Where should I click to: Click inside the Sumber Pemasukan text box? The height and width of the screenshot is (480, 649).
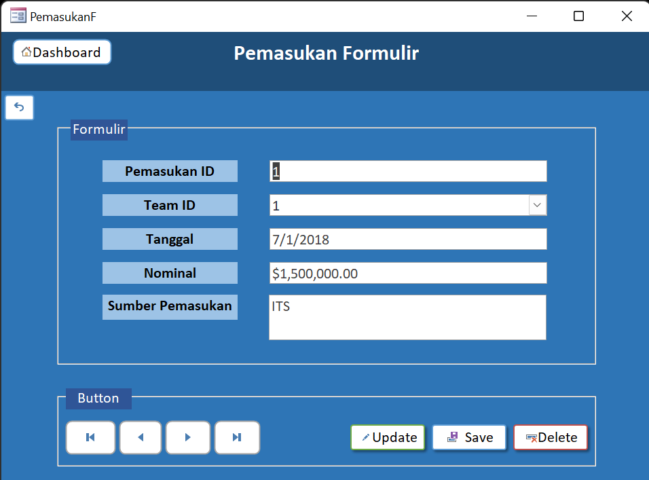tap(407, 317)
